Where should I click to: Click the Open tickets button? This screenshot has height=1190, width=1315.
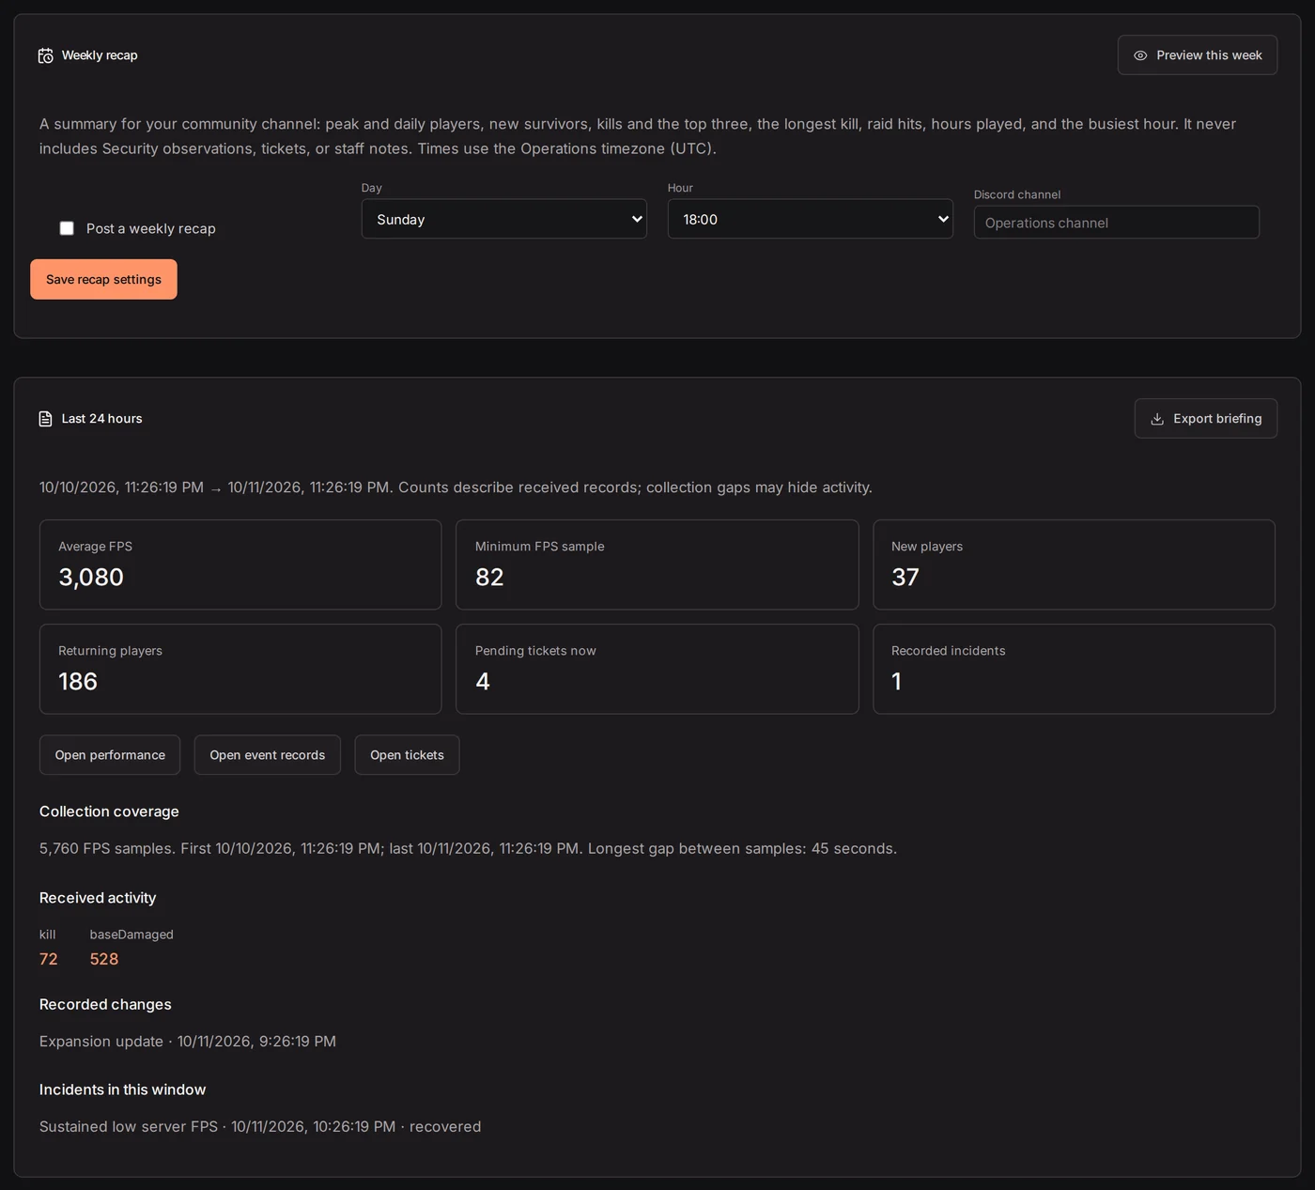pos(407,755)
